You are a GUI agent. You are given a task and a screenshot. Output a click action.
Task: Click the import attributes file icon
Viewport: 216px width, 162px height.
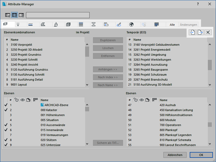click(192, 32)
